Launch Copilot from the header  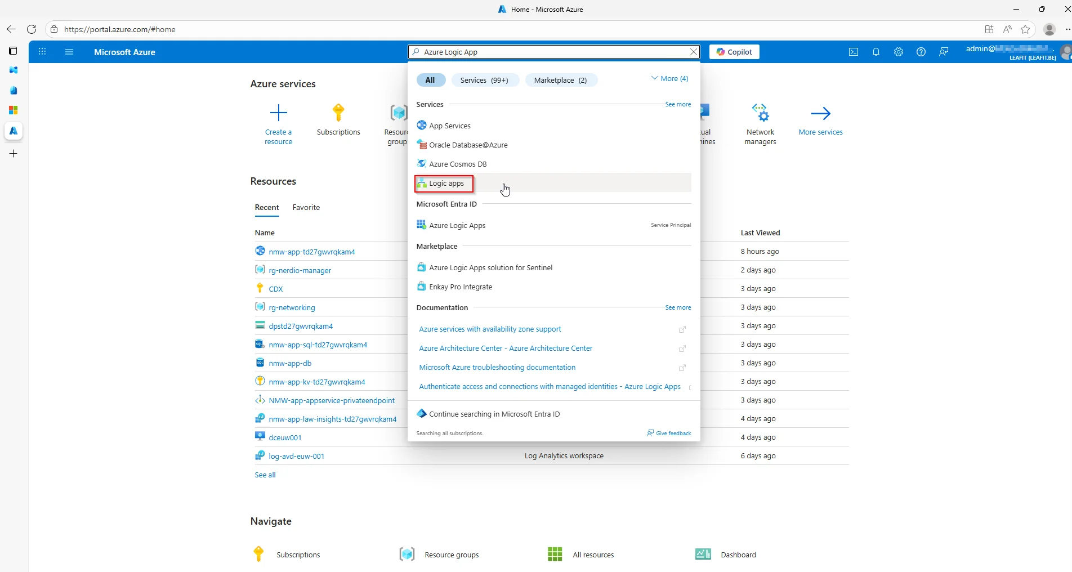[734, 52]
